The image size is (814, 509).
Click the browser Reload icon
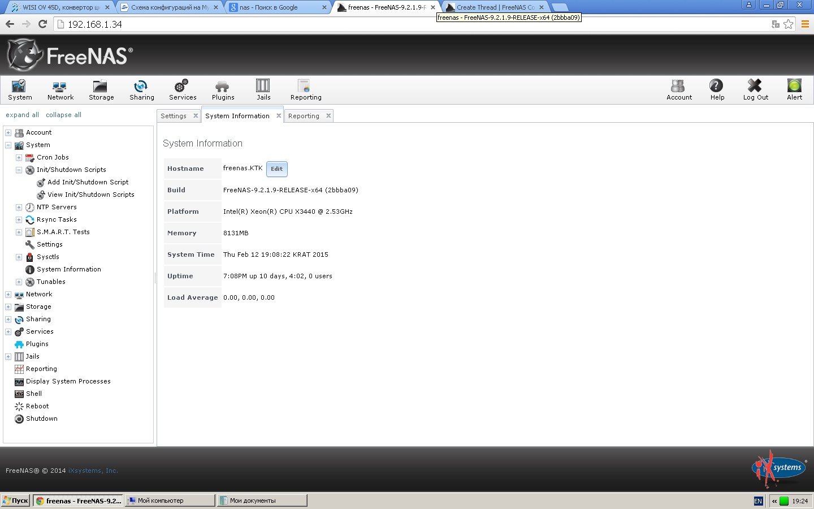[x=42, y=24]
